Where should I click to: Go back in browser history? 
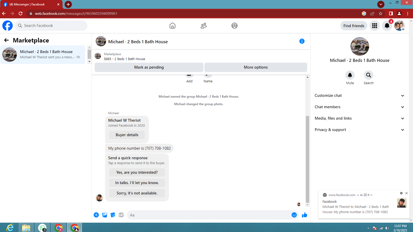click(4, 13)
